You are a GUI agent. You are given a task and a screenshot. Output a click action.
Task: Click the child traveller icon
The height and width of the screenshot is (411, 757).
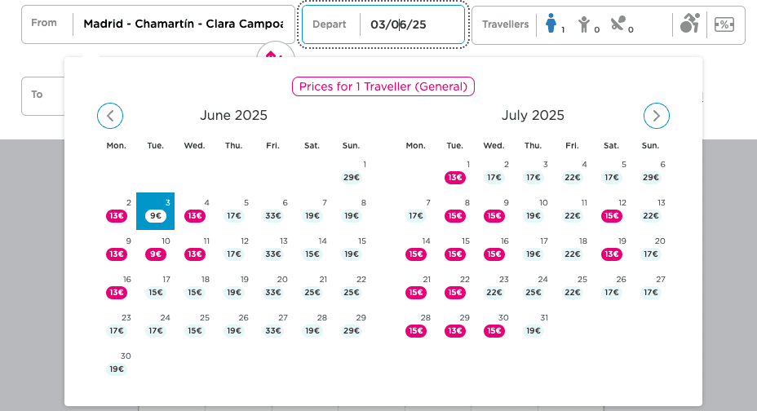point(584,24)
